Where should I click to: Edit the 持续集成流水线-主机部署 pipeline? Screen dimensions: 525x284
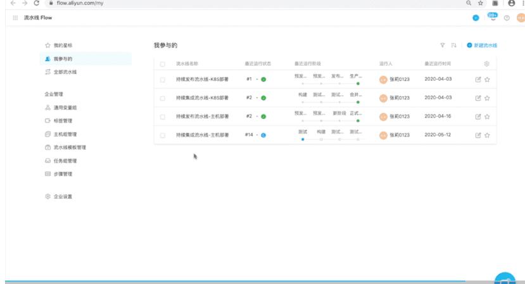[x=478, y=135]
